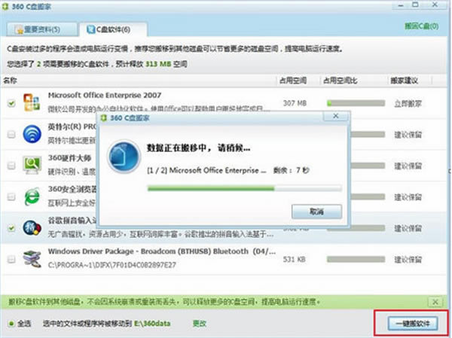Sort by the 占用空间 column header
Screen dimensions: 452x338
pos(292,81)
